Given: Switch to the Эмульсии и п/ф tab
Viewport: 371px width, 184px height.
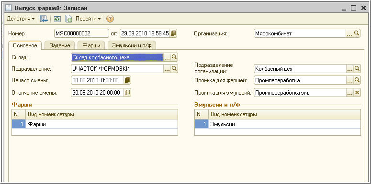Looking at the screenshot, I should click(x=132, y=45).
